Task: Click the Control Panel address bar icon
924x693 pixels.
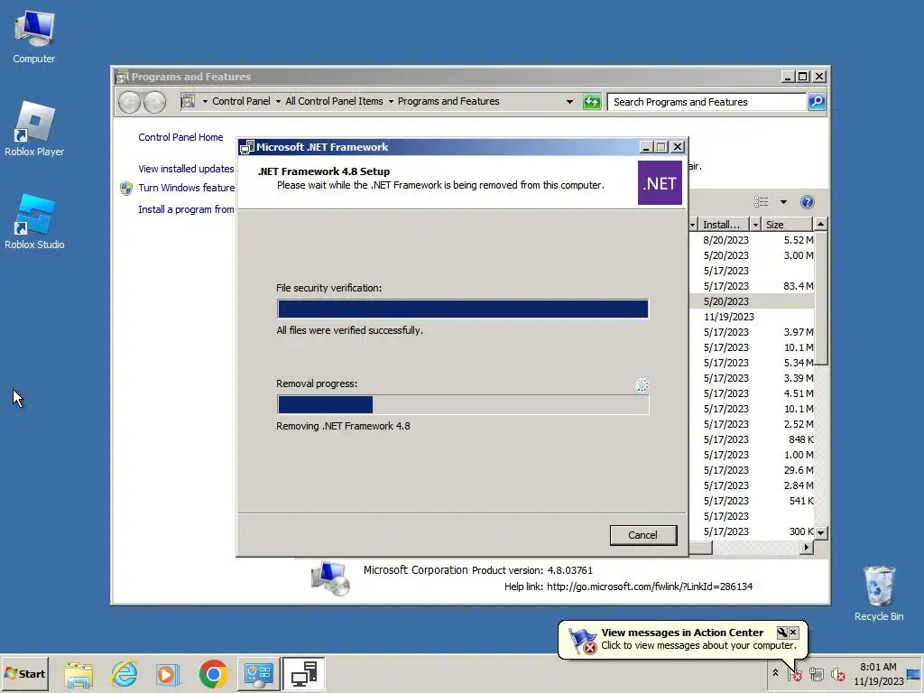Action: [188, 101]
